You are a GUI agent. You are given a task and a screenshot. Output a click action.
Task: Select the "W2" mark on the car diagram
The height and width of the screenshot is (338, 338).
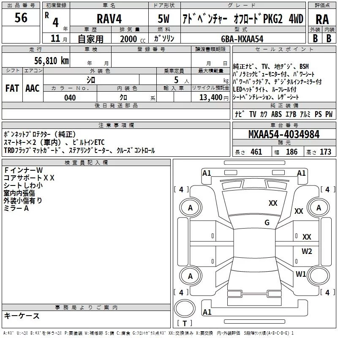pyautogui.click(x=307, y=251)
